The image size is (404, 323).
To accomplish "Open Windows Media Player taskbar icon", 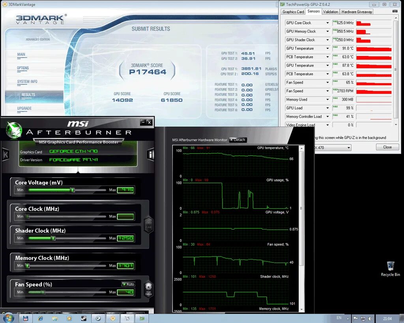I will [x=69, y=318].
